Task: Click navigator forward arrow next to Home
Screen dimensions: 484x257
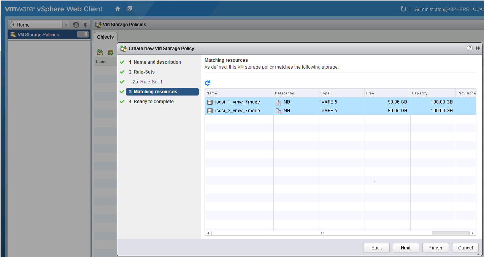Action: [x=67, y=25]
